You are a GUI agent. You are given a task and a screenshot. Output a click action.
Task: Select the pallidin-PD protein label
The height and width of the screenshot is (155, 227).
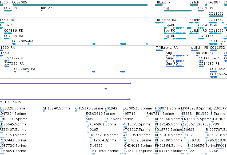204,53
